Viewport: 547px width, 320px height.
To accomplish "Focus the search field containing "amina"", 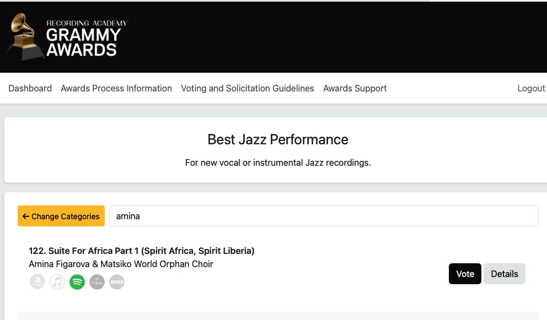I will (324, 216).
